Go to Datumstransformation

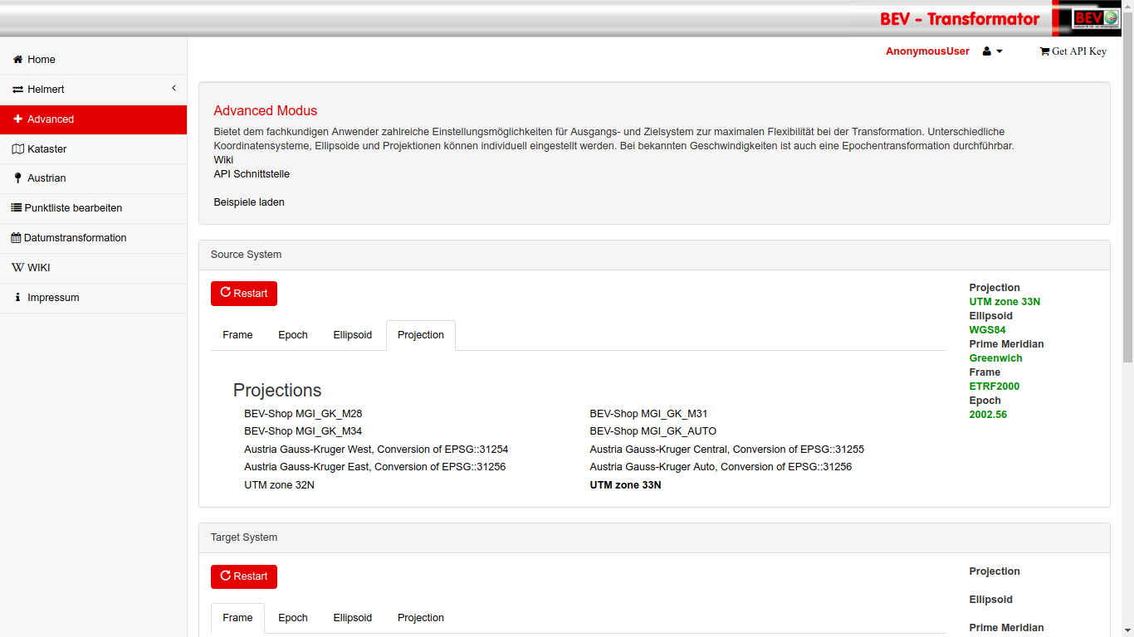tap(93, 238)
